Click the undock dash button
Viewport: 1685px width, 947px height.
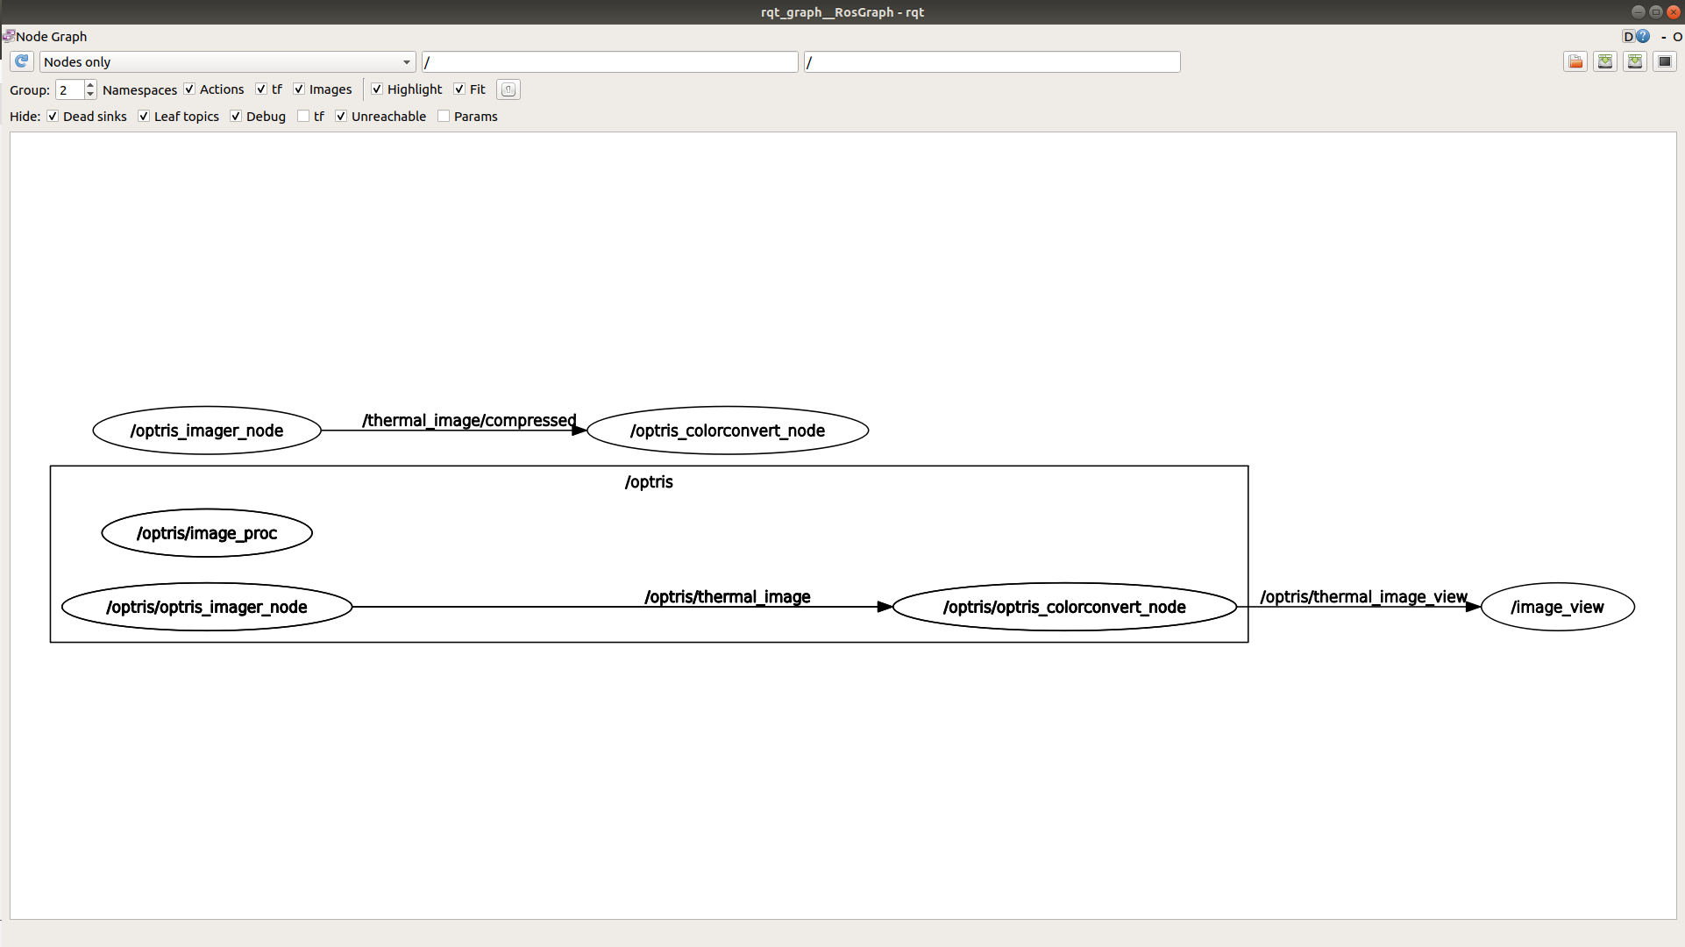tap(1663, 37)
